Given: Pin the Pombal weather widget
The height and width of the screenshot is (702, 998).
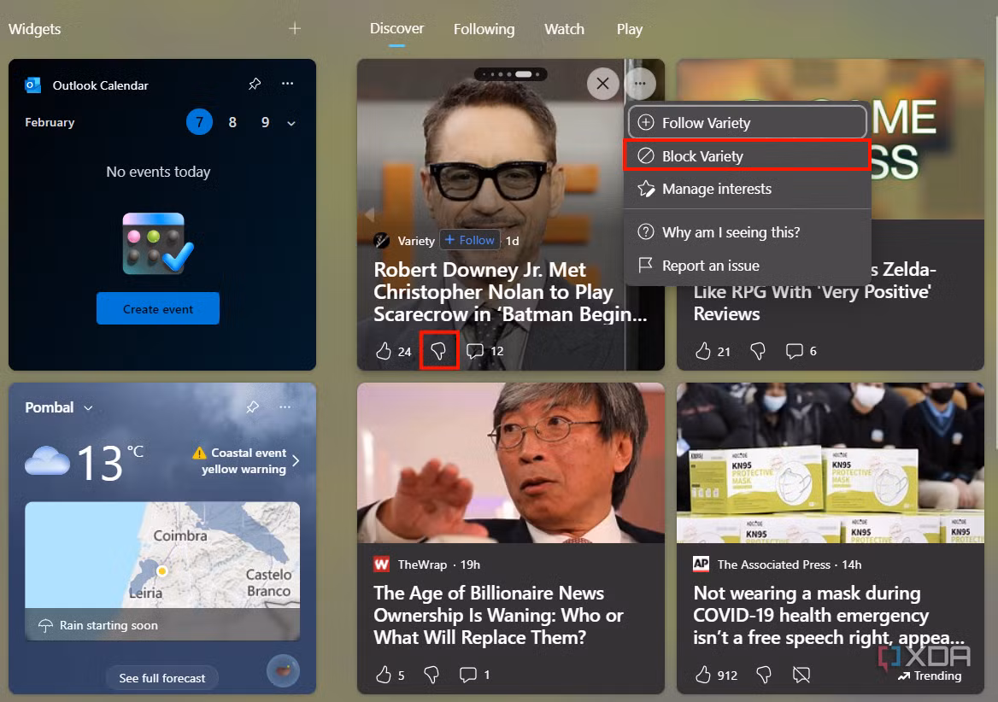Looking at the screenshot, I should [253, 407].
